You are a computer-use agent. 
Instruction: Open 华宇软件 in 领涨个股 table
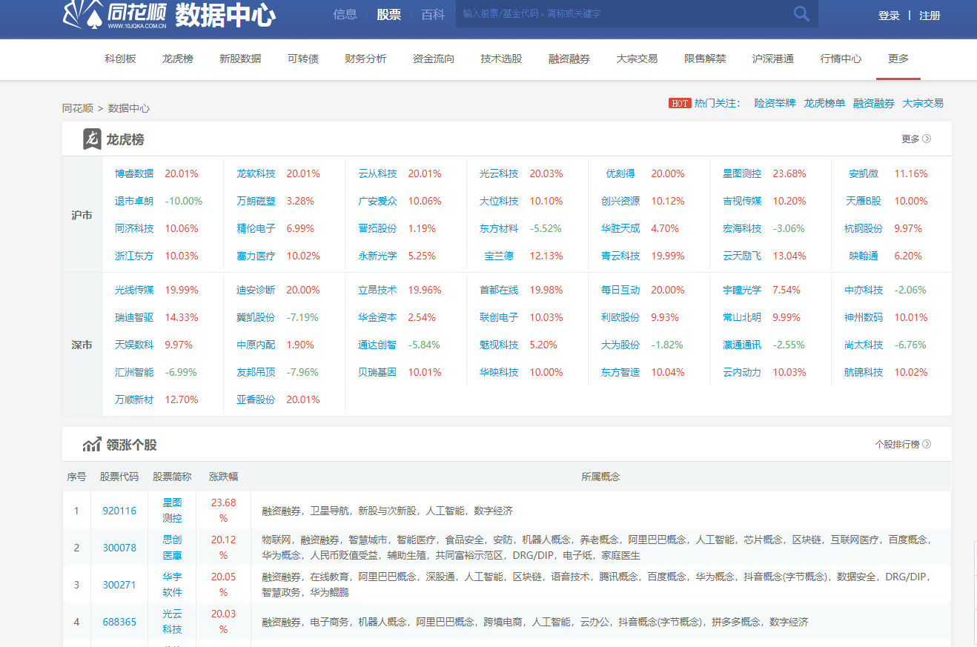tap(172, 584)
